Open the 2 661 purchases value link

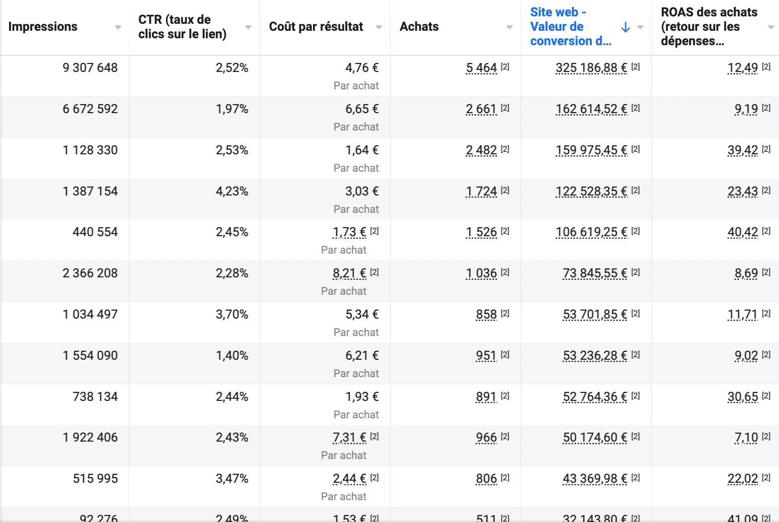481,109
